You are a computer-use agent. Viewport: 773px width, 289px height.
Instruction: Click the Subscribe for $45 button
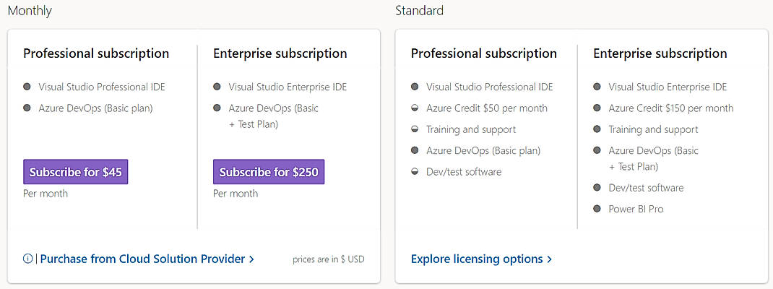(x=75, y=172)
